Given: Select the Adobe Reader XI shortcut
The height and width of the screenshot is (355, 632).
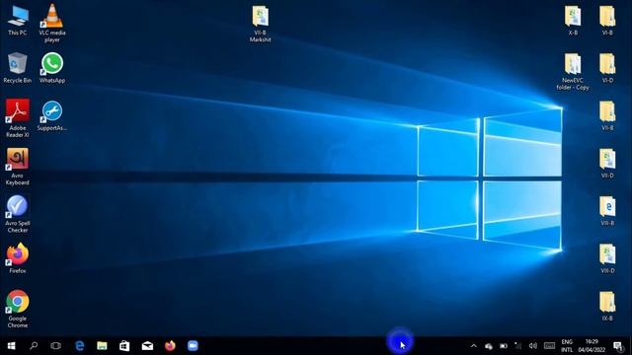Looking at the screenshot, I should (18, 118).
